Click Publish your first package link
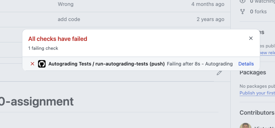 257,93
